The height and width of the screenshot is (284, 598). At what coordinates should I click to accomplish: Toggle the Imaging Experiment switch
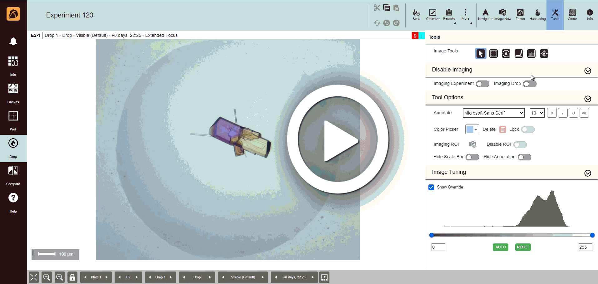point(482,84)
